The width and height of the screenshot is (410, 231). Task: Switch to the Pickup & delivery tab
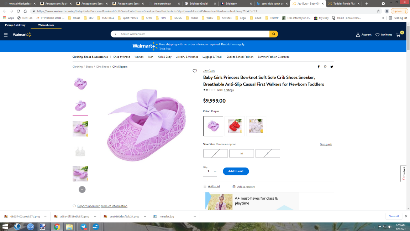tap(15, 25)
